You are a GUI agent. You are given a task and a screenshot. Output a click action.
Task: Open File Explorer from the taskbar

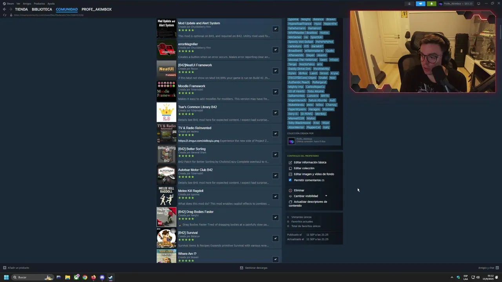point(67,277)
